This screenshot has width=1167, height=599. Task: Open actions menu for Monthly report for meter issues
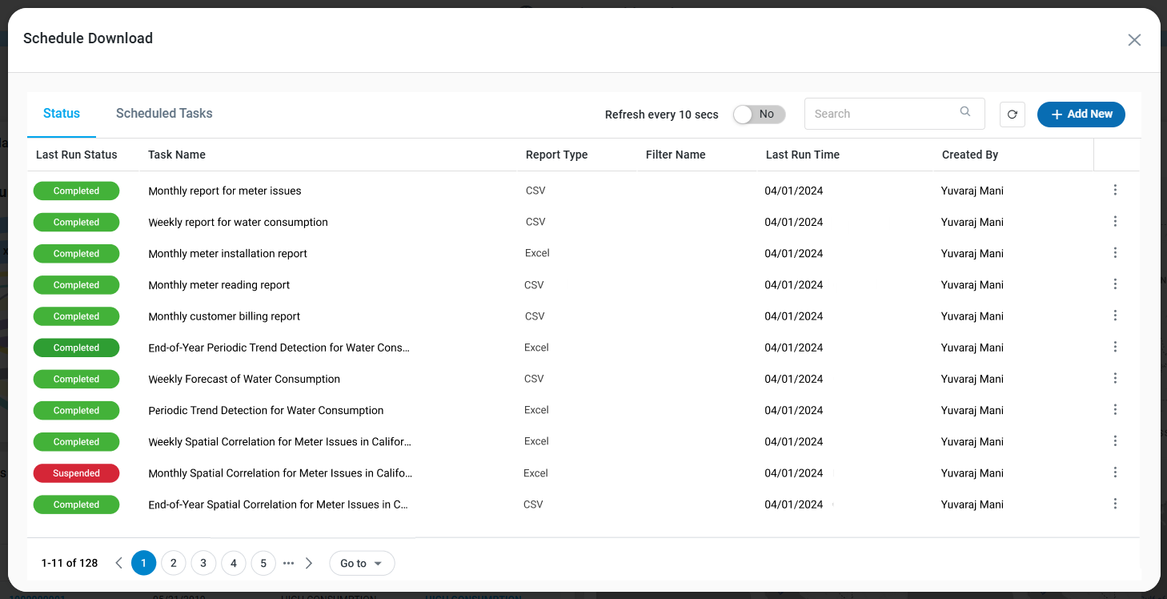1115,190
